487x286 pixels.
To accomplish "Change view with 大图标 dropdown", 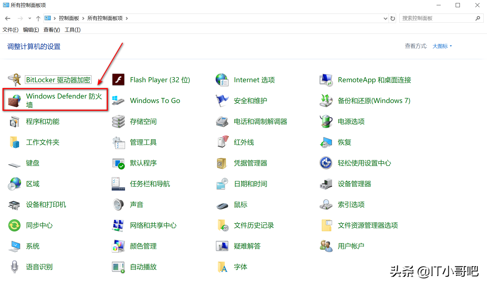I will pos(442,46).
